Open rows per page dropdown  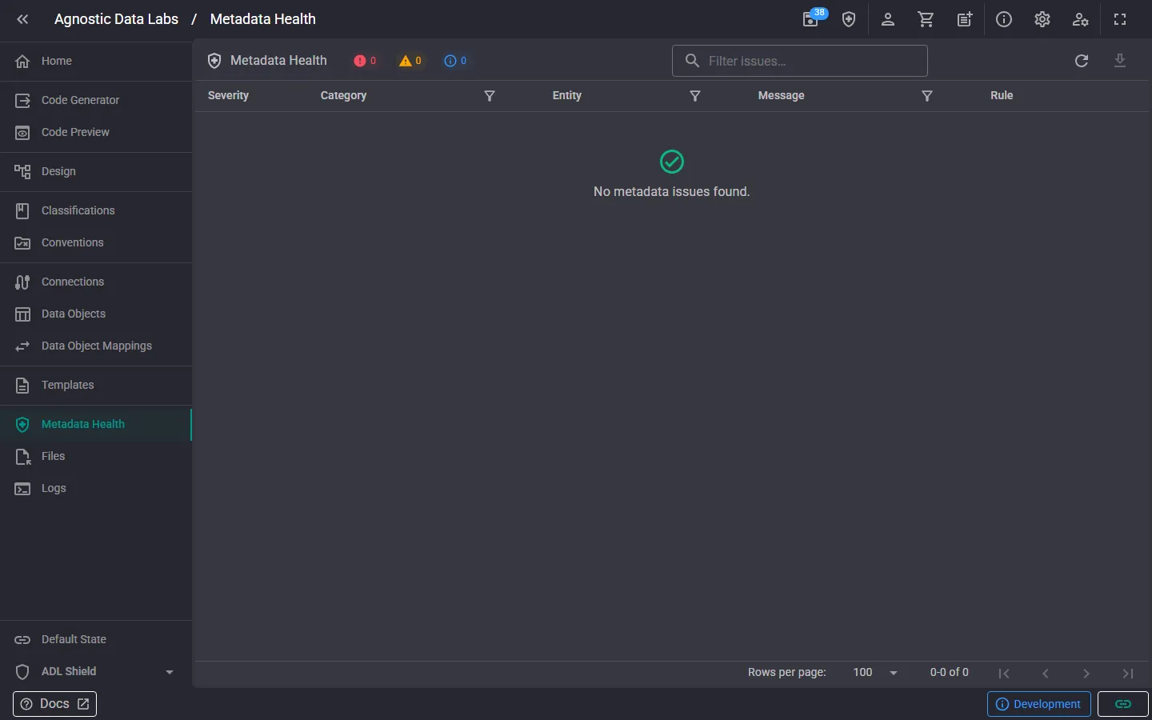pos(876,673)
